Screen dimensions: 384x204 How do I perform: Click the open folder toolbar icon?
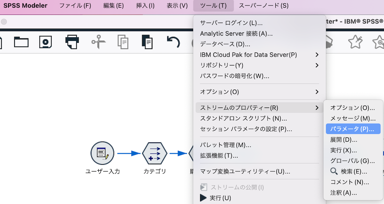(21, 42)
